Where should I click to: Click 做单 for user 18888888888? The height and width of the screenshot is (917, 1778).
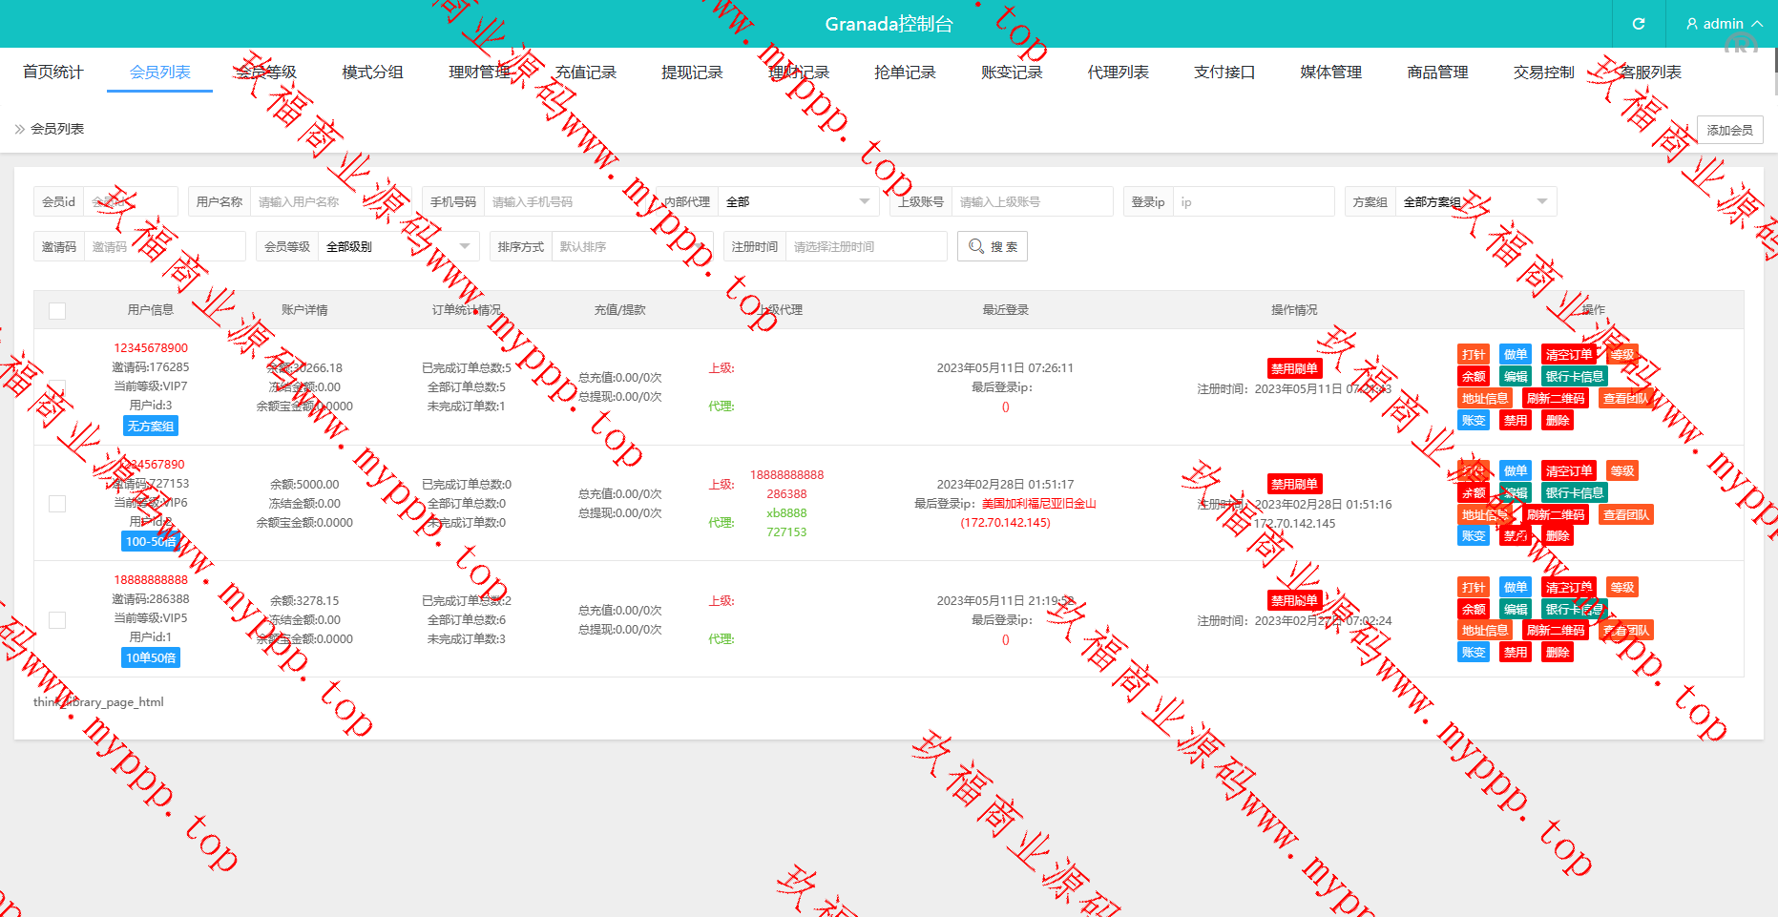click(1516, 588)
